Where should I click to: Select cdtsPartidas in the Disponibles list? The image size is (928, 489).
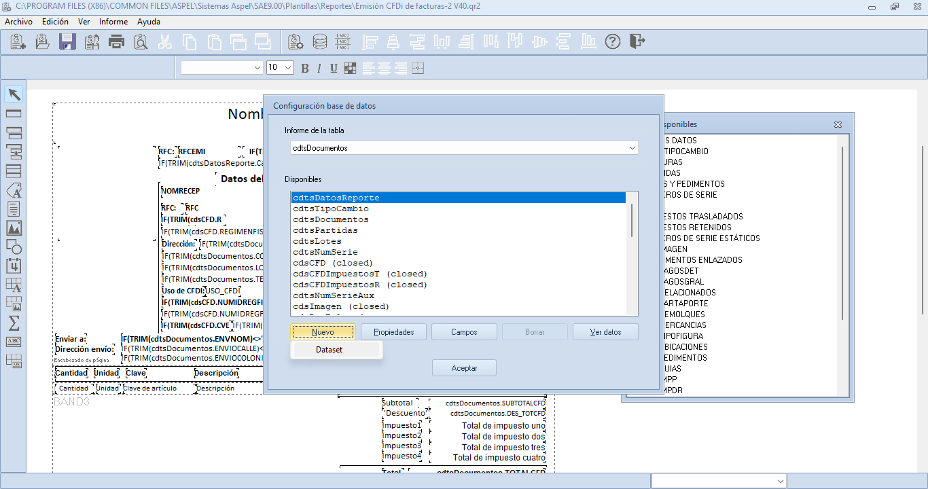pos(325,230)
